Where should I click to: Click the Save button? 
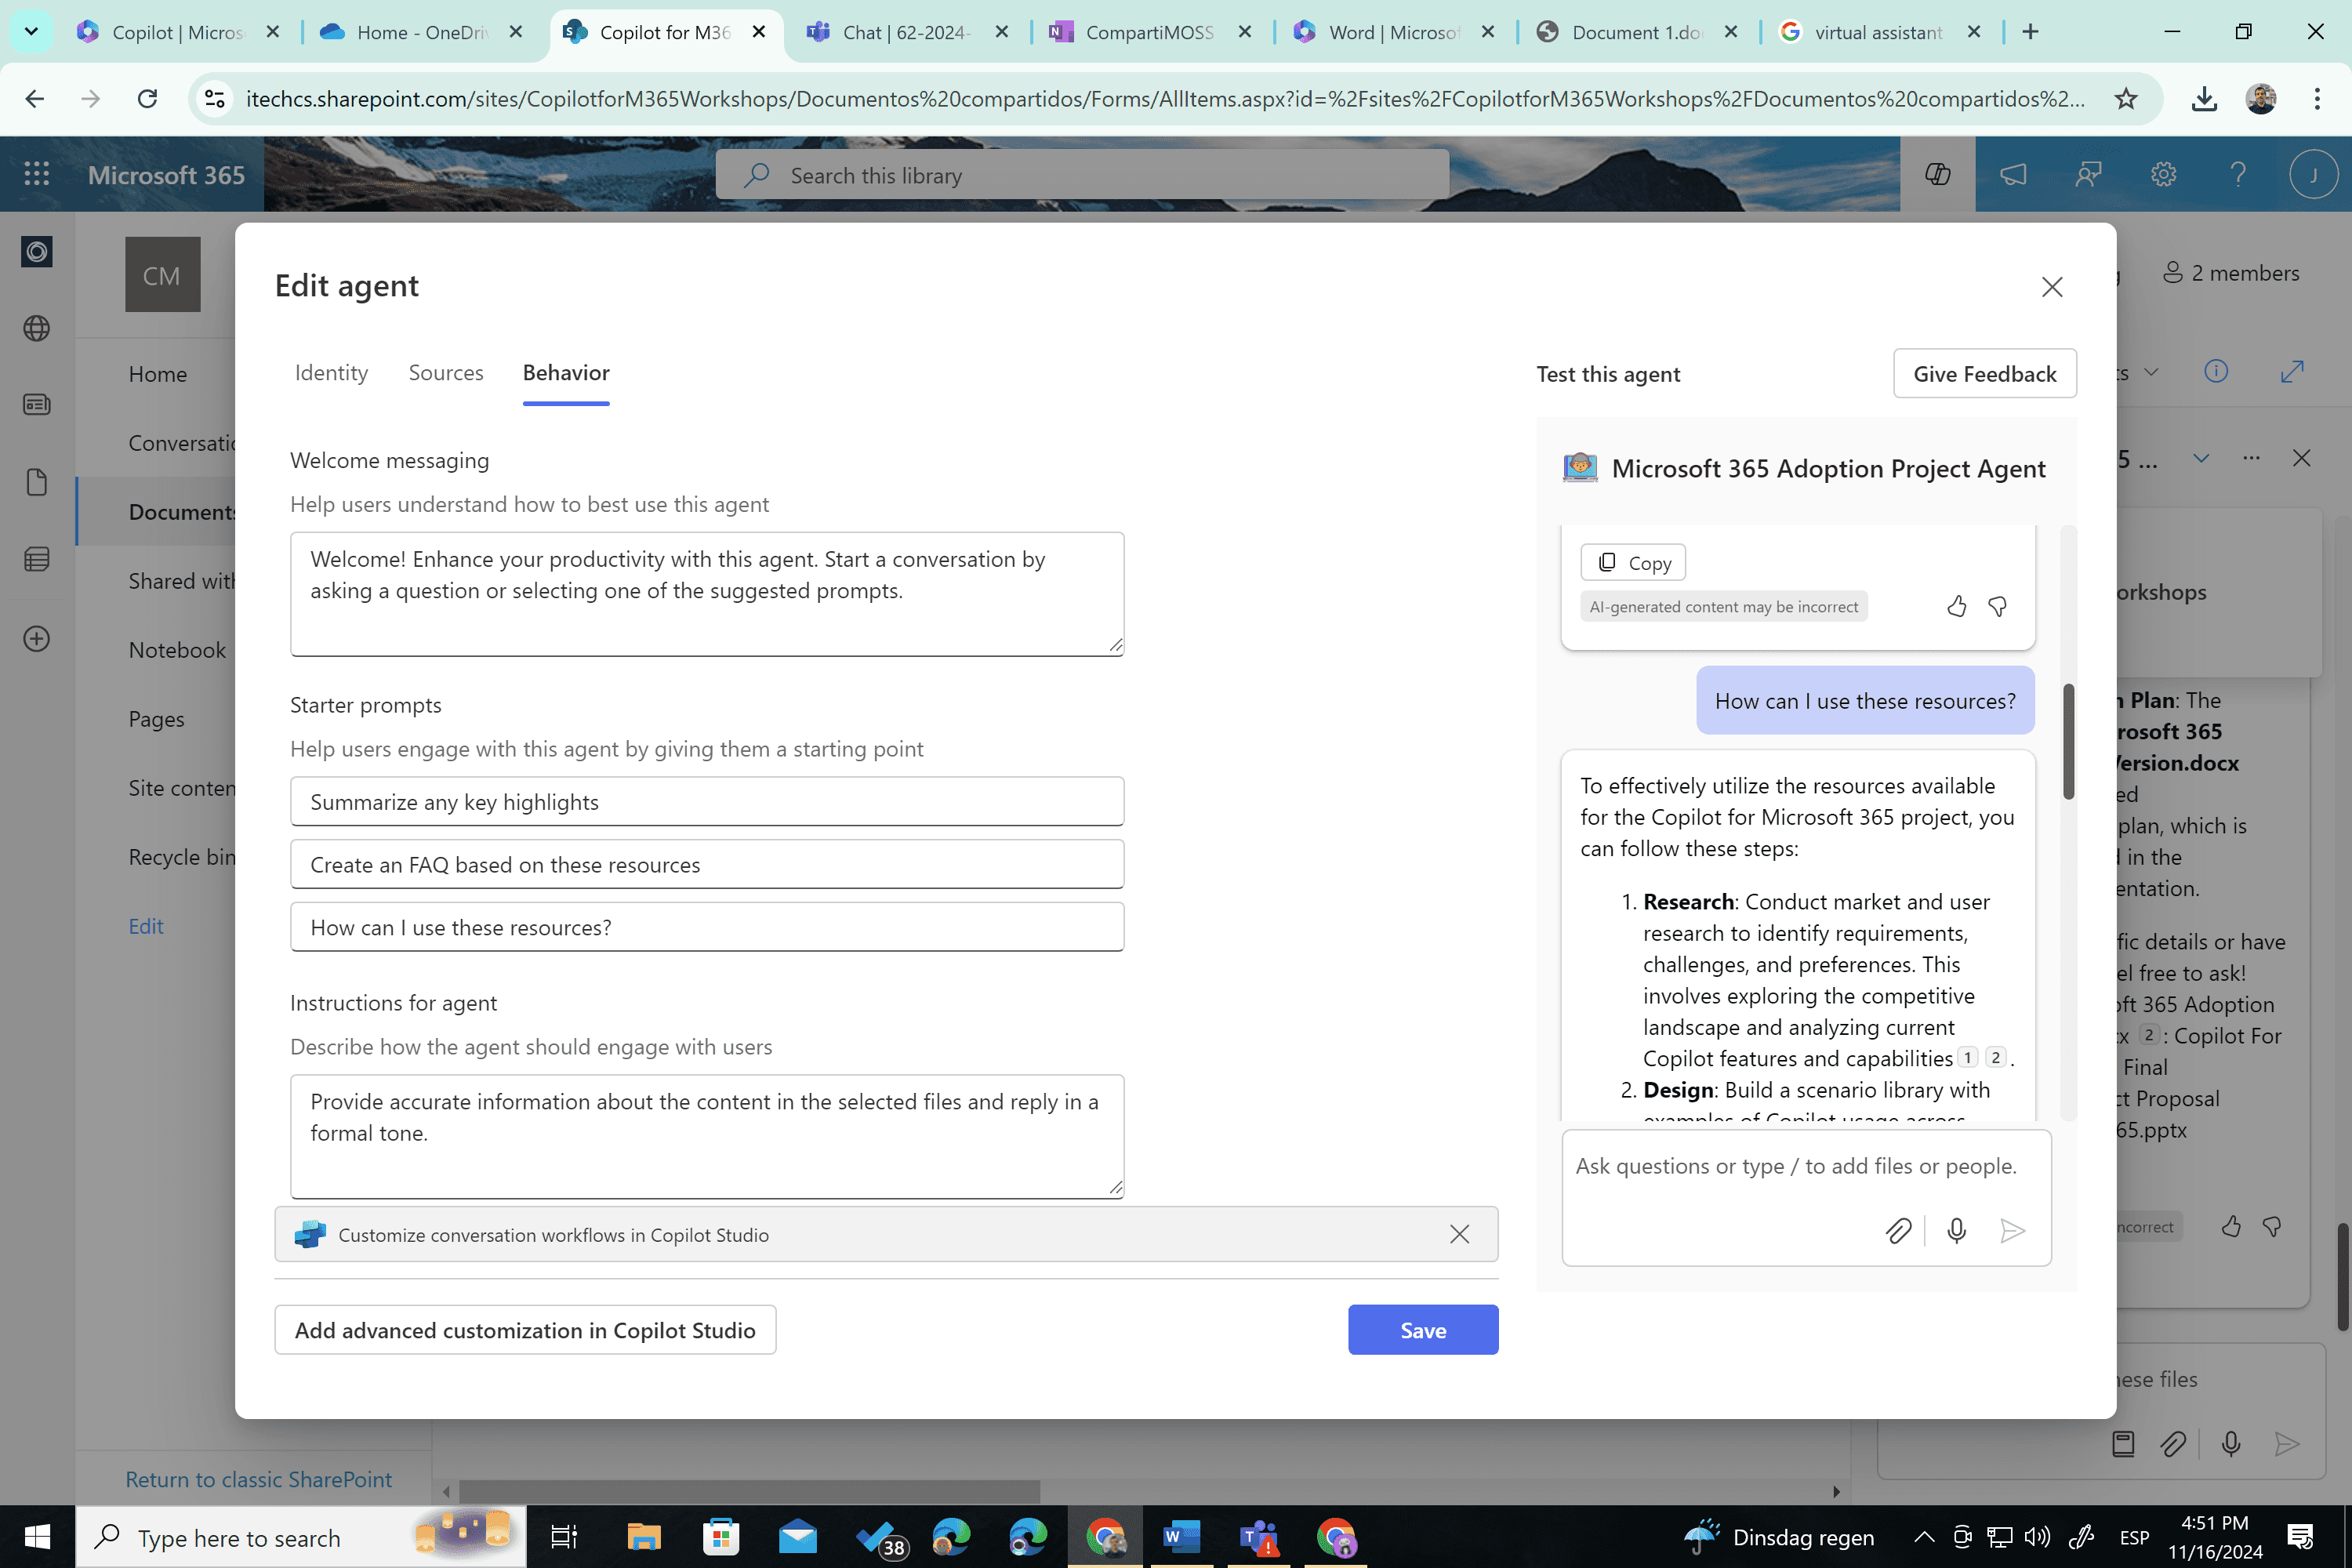pyautogui.click(x=1422, y=1329)
